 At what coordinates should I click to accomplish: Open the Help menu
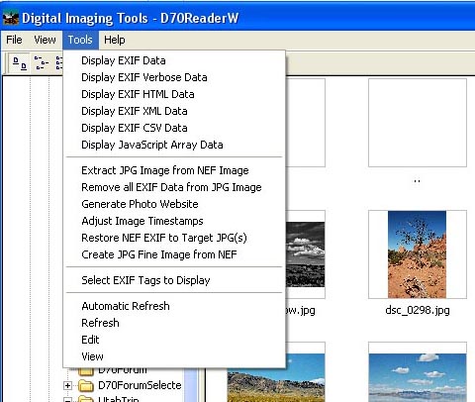click(115, 40)
